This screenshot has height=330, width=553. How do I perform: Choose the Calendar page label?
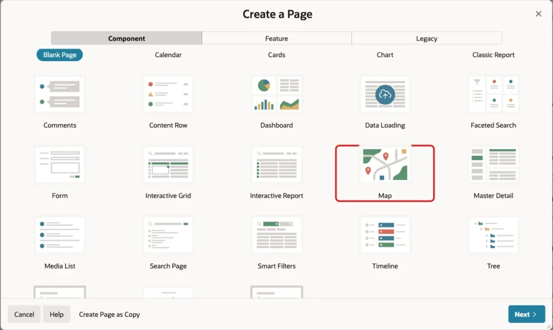click(168, 54)
